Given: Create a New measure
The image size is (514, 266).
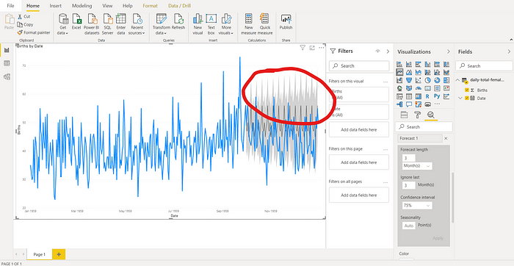Looking at the screenshot, I should click(x=248, y=24).
